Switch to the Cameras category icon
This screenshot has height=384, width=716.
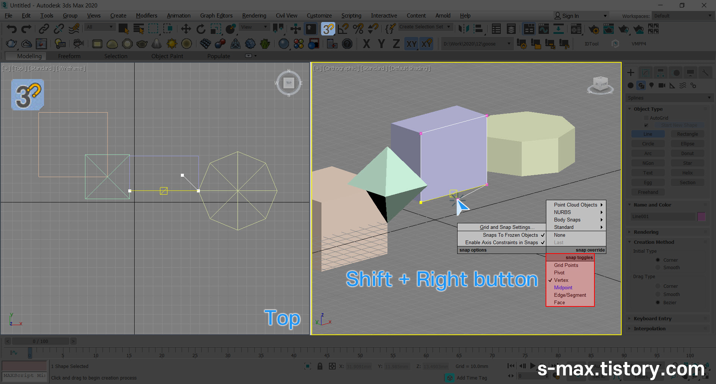[662, 85]
